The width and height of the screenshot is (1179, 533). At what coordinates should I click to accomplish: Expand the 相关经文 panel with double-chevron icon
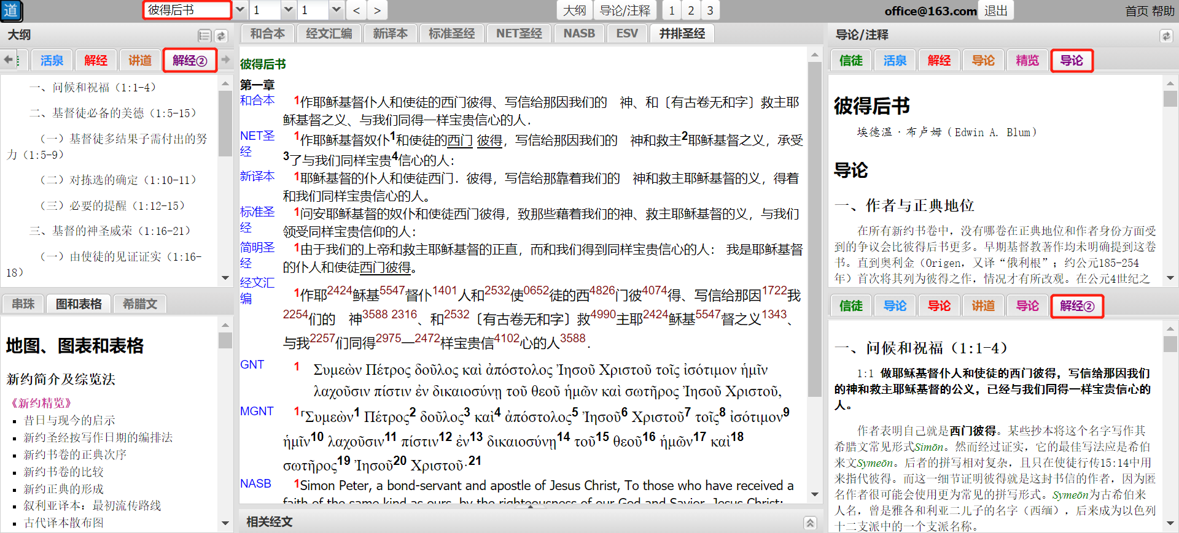(810, 523)
